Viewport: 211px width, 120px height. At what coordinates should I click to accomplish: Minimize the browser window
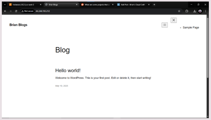pyautogui.click(x=191, y=5)
